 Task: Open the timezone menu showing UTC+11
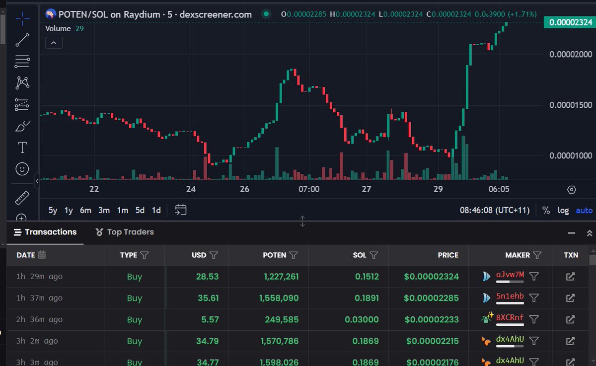click(495, 210)
